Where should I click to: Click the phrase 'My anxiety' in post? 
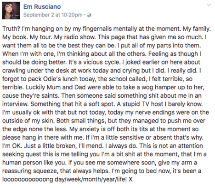pos(85,129)
